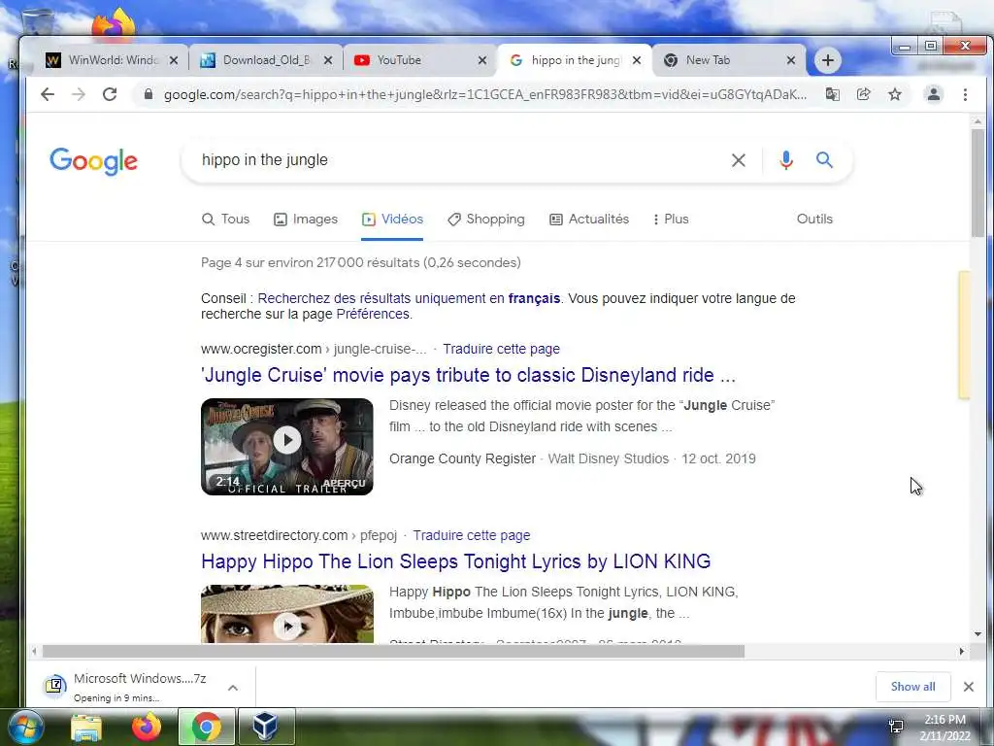
Task: Reload the current Google page
Action: pyautogui.click(x=110, y=94)
